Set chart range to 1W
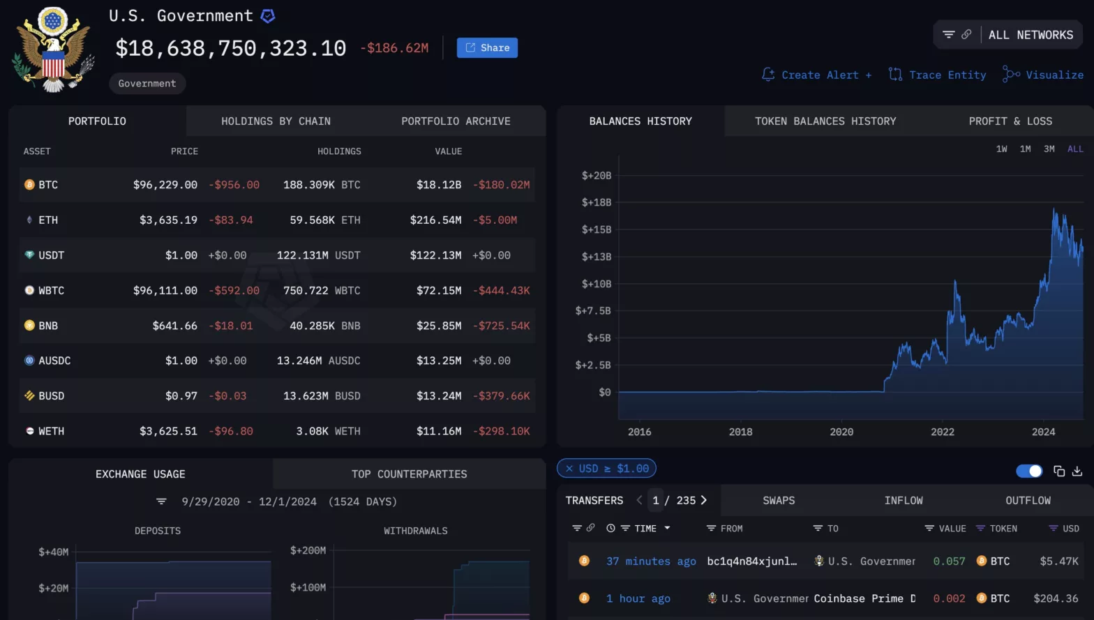This screenshot has width=1094, height=620. 1001,149
